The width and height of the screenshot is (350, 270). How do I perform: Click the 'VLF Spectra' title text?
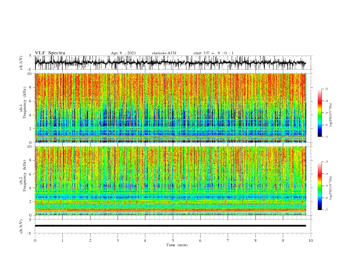click(50, 53)
